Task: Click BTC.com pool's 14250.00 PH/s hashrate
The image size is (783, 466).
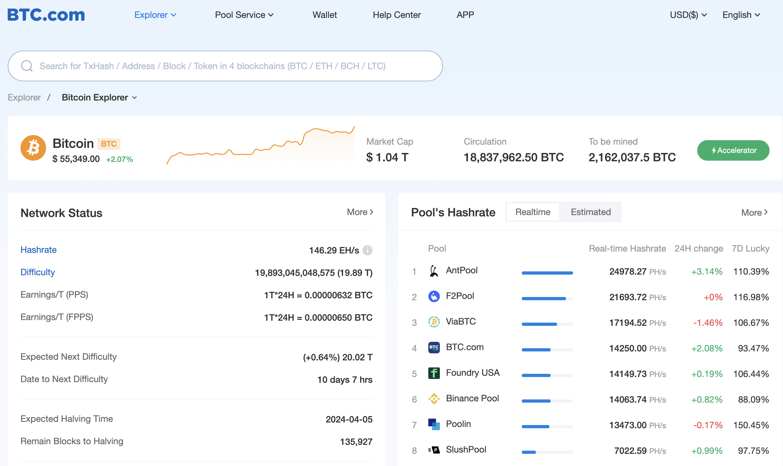Action: [638, 348]
